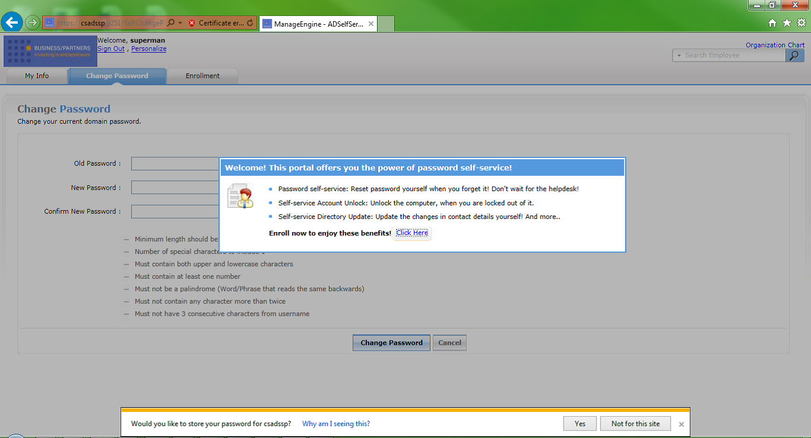Viewport: 811px width, 438px height.
Task: Click the Welcome popup header text
Action: [x=368, y=168]
